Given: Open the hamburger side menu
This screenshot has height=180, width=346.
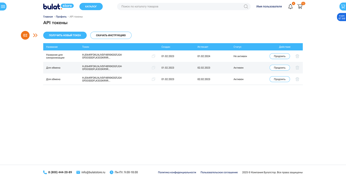Looking at the screenshot, I should point(3,6).
